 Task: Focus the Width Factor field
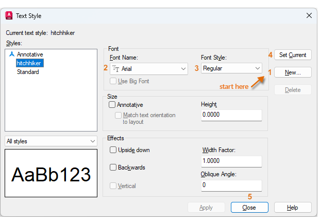click(x=231, y=161)
